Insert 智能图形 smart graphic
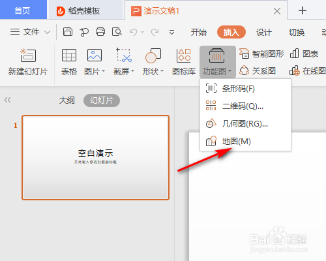 (261, 54)
